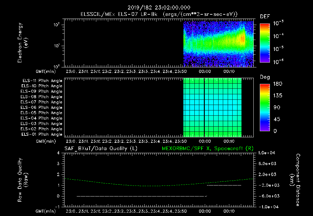Click the '90' Deg colorbar tick label
This screenshot has height=216, width=313.
[277, 108]
